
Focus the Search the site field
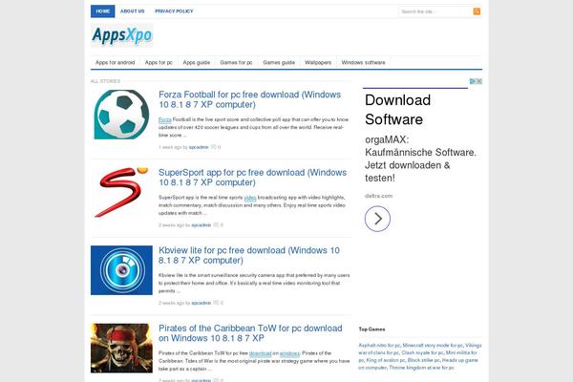click(x=435, y=11)
